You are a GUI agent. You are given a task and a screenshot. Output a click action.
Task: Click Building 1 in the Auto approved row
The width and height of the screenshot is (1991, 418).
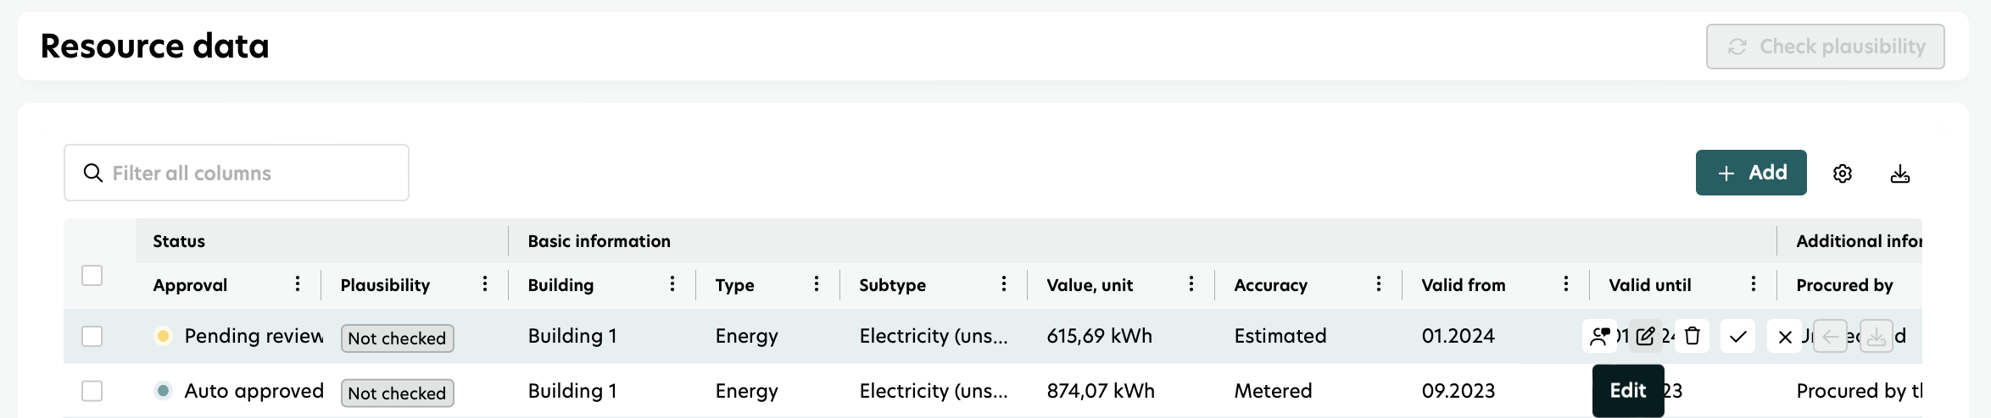pos(572,391)
